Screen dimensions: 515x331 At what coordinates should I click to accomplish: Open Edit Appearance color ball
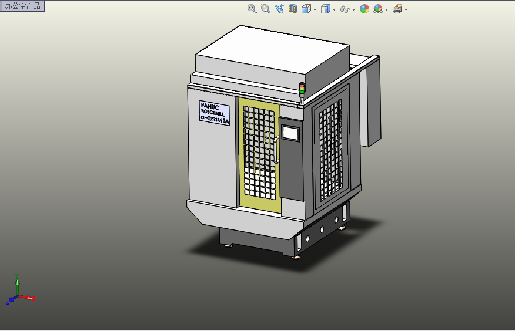[364, 9]
